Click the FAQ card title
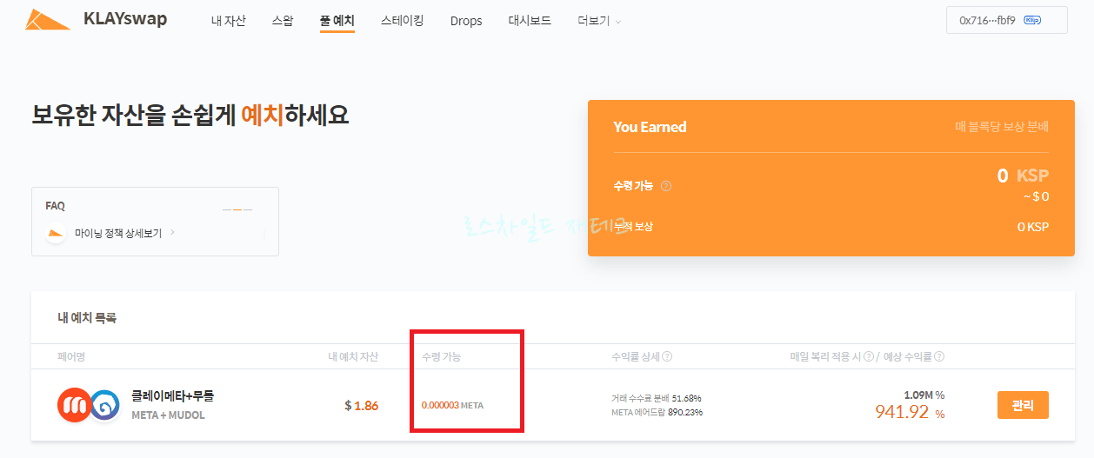 click(55, 206)
